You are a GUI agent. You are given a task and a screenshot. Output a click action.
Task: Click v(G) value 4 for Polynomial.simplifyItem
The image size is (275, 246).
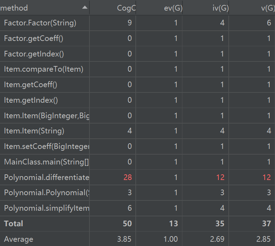point(269,208)
